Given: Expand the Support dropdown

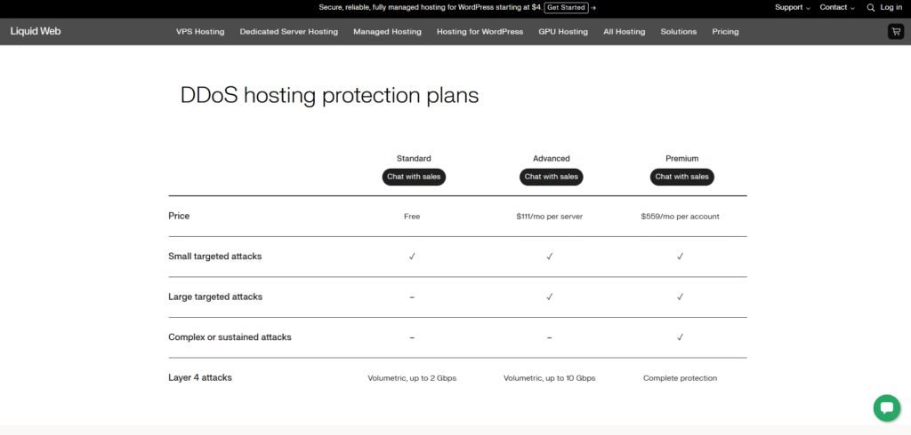Looking at the screenshot, I should point(792,7).
